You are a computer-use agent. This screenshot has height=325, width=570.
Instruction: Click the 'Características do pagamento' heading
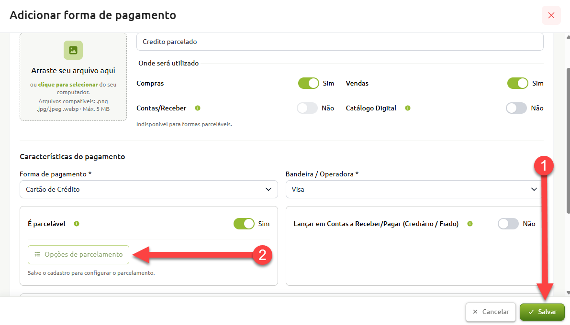pyautogui.click(x=72, y=156)
